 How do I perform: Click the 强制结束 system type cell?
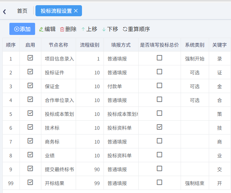(195, 183)
